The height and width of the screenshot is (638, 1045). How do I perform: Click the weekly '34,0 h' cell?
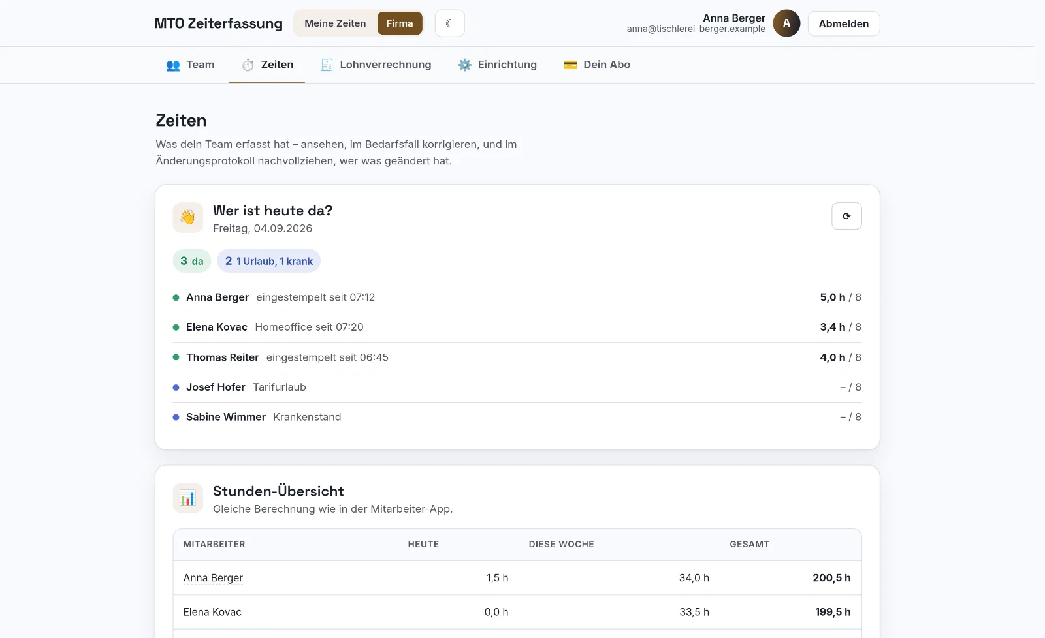694,578
